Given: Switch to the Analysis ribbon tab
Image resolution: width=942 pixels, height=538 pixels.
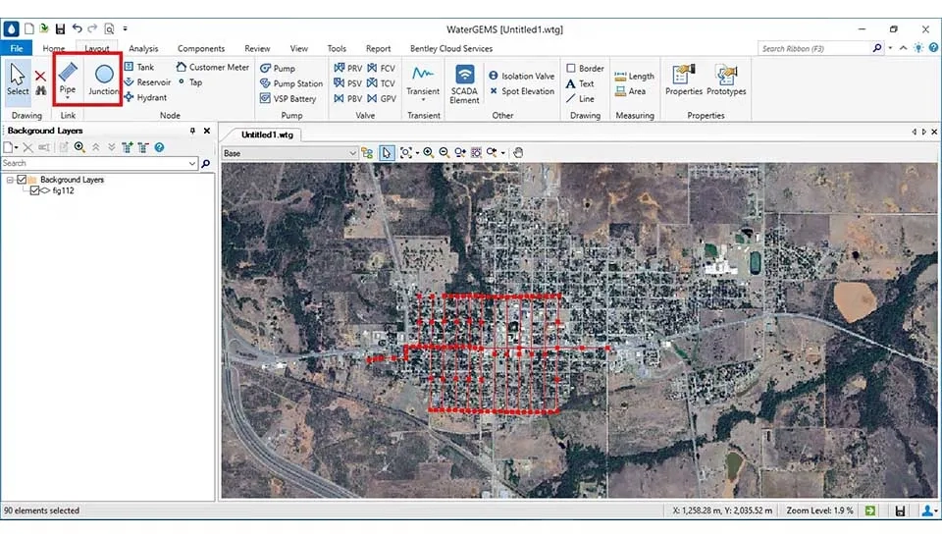Looking at the screenshot, I should (x=143, y=48).
